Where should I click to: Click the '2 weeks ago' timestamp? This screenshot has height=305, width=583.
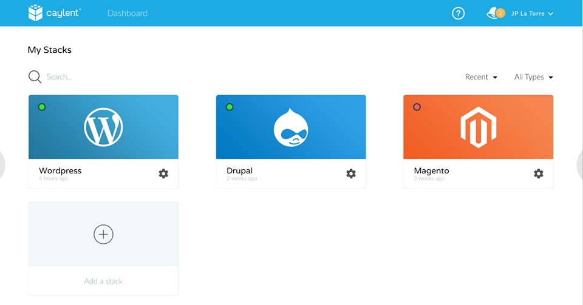(x=242, y=178)
